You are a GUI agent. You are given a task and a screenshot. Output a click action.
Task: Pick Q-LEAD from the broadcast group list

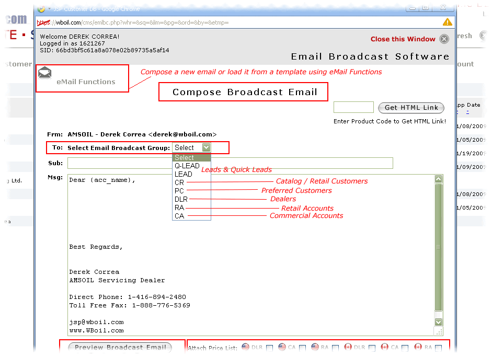click(x=191, y=166)
